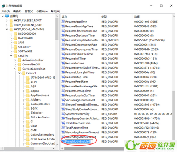Viewport: 177px width, 152px height.
Task: Expand the ControlSet001 node
Action: click(15, 65)
